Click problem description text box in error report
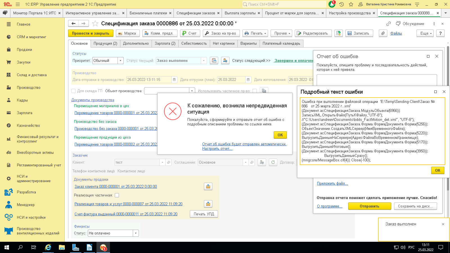The image size is (450, 253). point(377,80)
